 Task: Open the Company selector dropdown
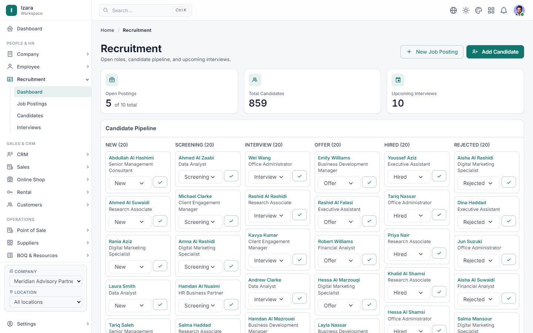(x=46, y=281)
